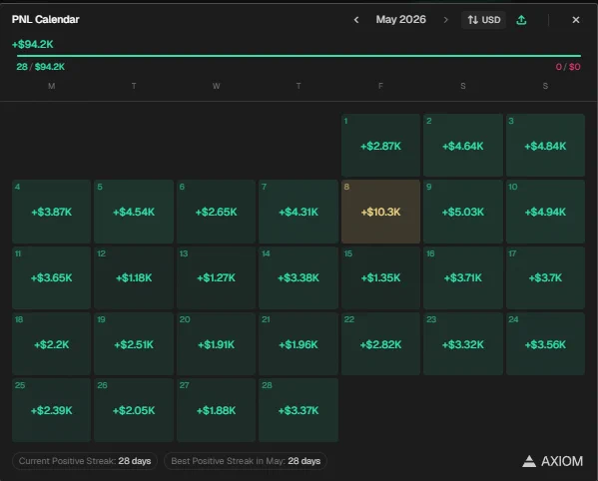The height and width of the screenshot is (481, 598).
Task: Choose day 24 with +$3.56K
Action: (x=545, y=344)
